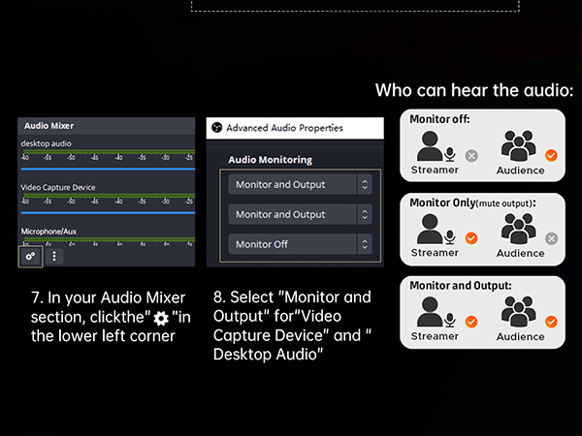The image size is (582, 436).
Task: Click "Who can hear the audio:" heading
Action: coord(474,90)
